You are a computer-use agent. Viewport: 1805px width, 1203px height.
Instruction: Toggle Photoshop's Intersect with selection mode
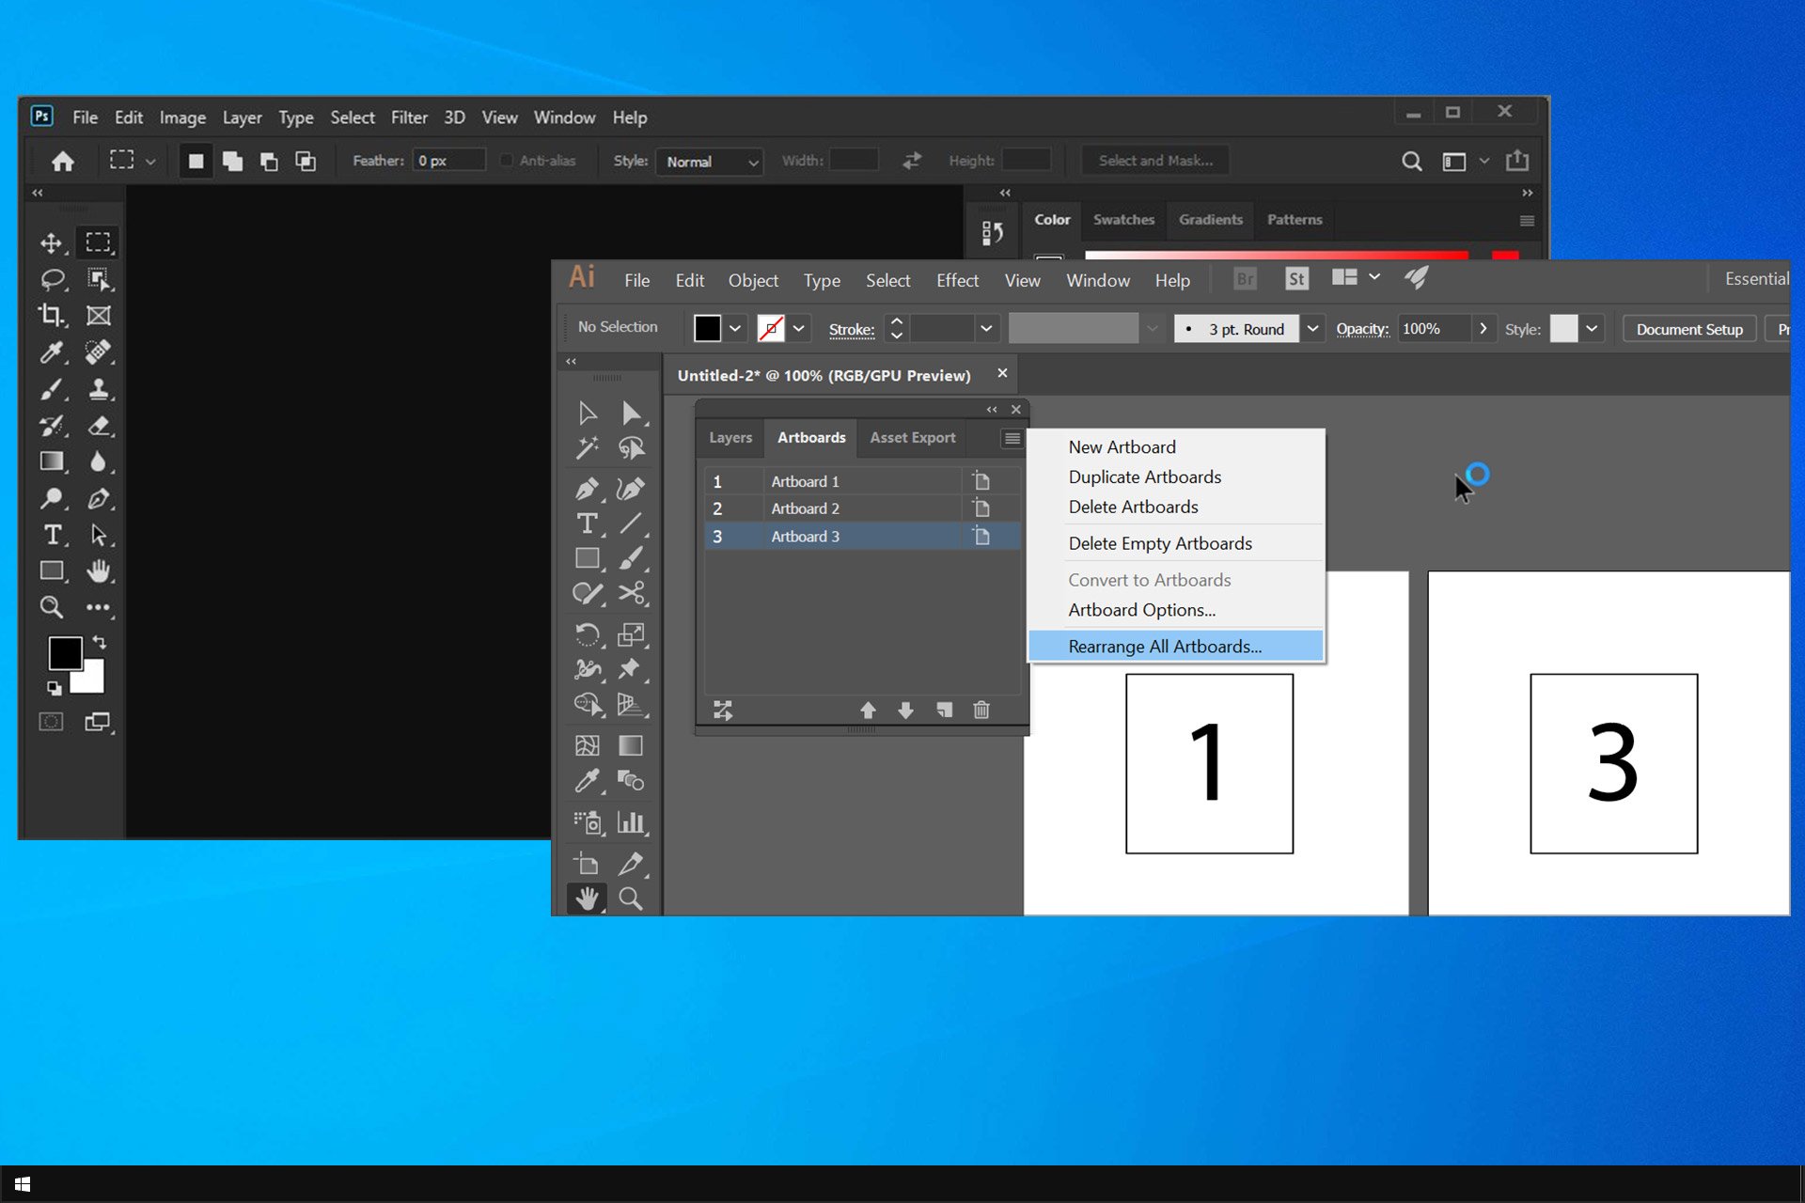click(306, 161)
